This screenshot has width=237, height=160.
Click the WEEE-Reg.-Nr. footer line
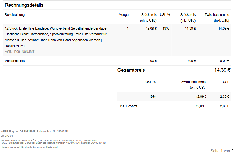coord(34,132)
